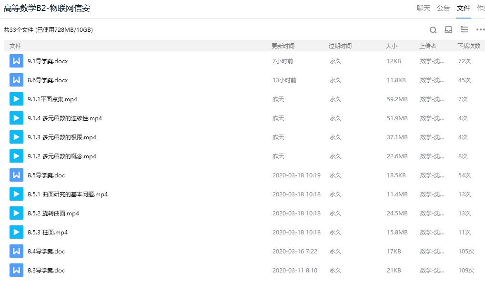Open file 9.1.4 多元函数的连续性.mp4
485x281 pixels.
coord(65,118)
